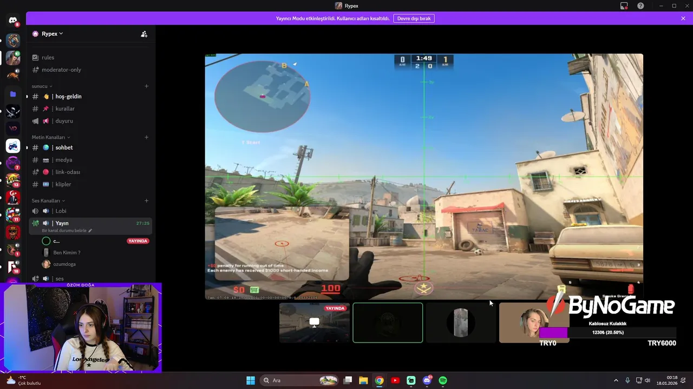Click the taskbar Ara search box
Viewport: 693px width, 389px height.
point(299,380)
